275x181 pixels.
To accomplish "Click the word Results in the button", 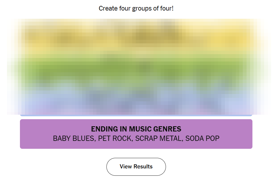I will [143, 167].
